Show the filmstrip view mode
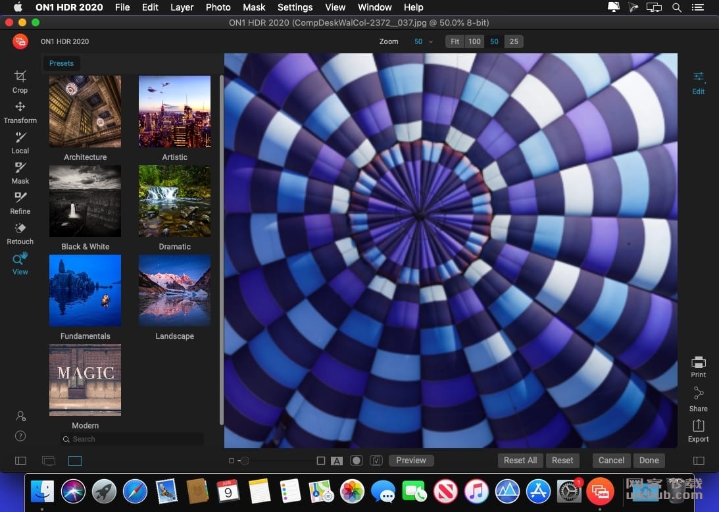The image size is (719, 512). 49,461
